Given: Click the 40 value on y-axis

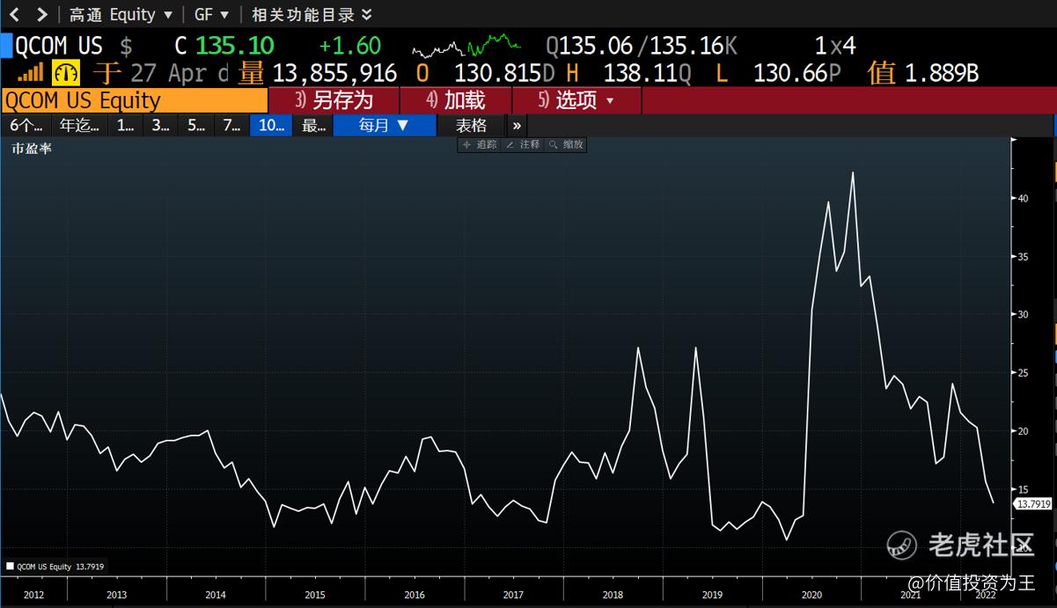Looking at the screenshot, I should [x=1024, y=199].
